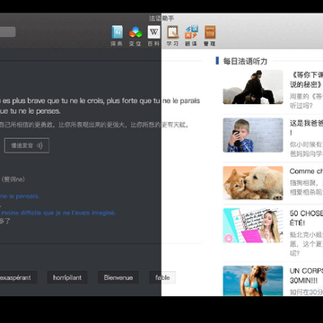This screenshot has width=323, height=323.
Task: Open the 'UN CORPS' listening article title
Action: 306,275
